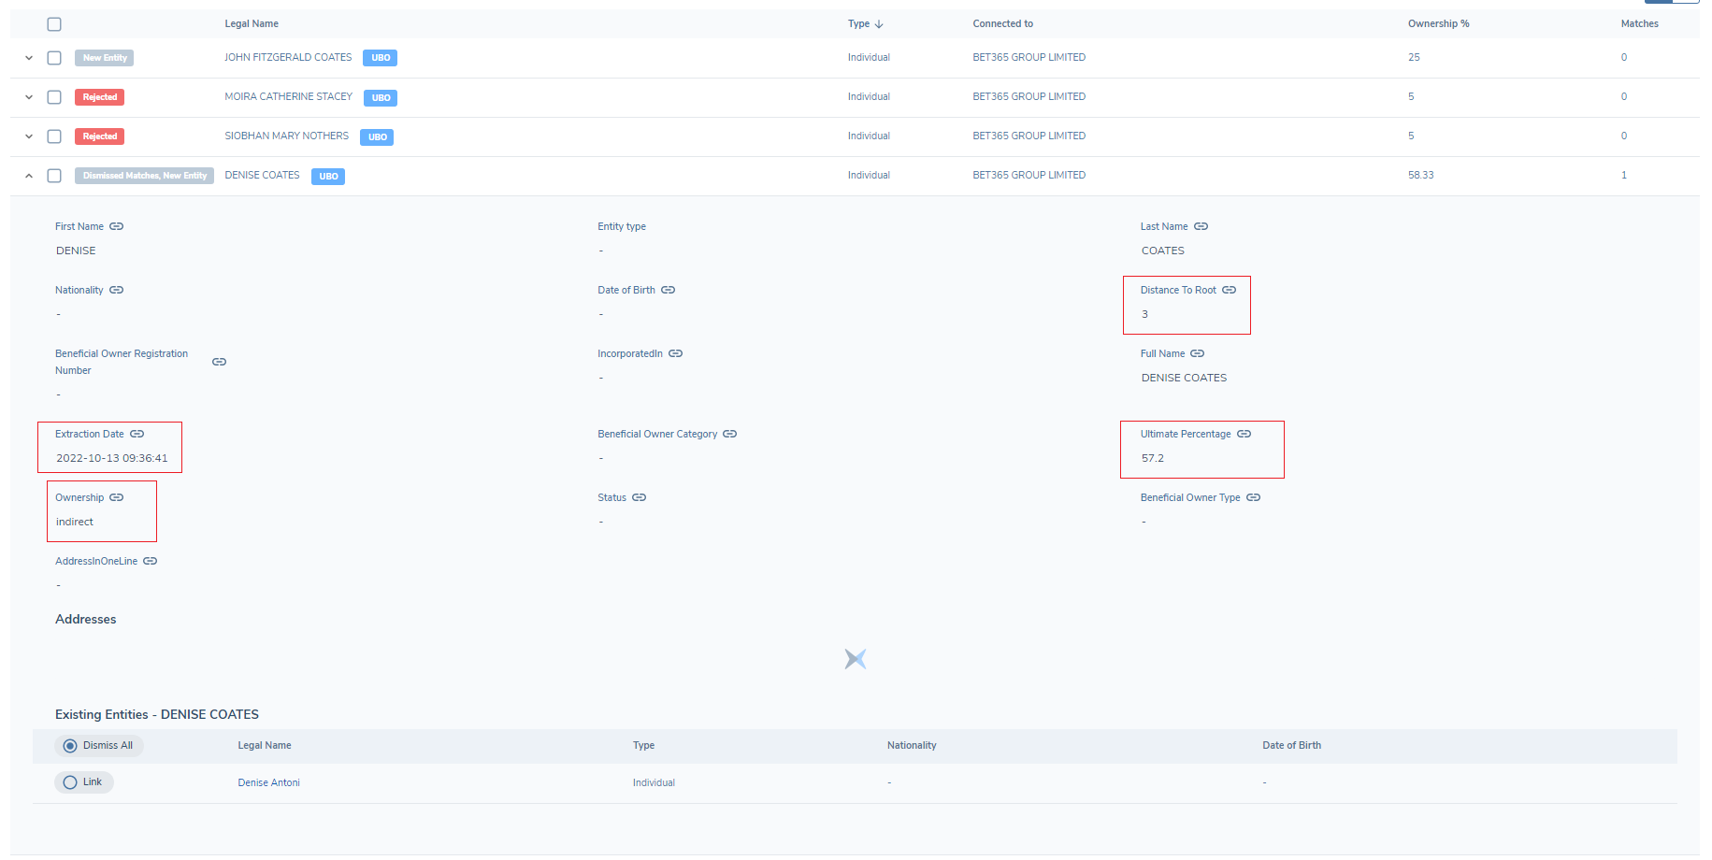Open the Denise Antoni entity link

(x=268, y=783)
